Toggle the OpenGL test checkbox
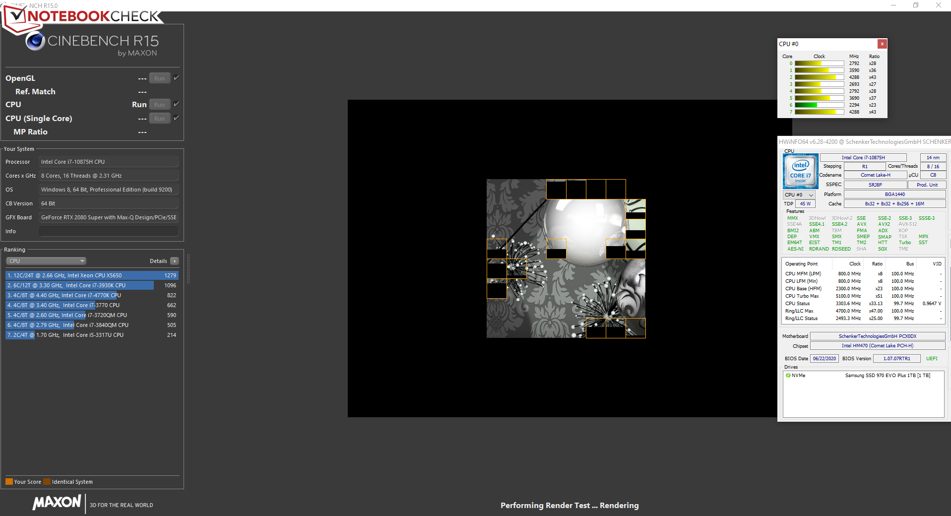Image resolution: width=951 pixels, height=516 pixels. 176,78
